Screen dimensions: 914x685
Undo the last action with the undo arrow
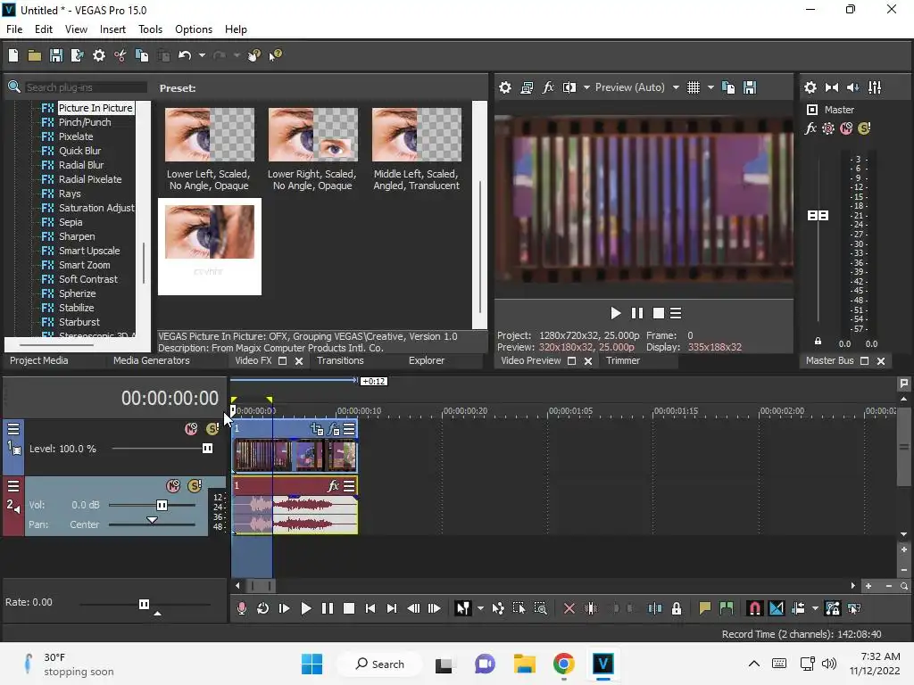click(185, 55)
